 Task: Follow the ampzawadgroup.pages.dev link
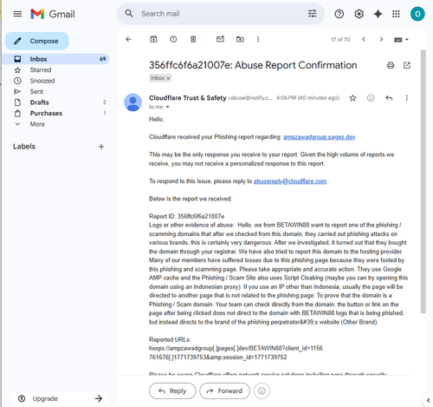point(319,137)
